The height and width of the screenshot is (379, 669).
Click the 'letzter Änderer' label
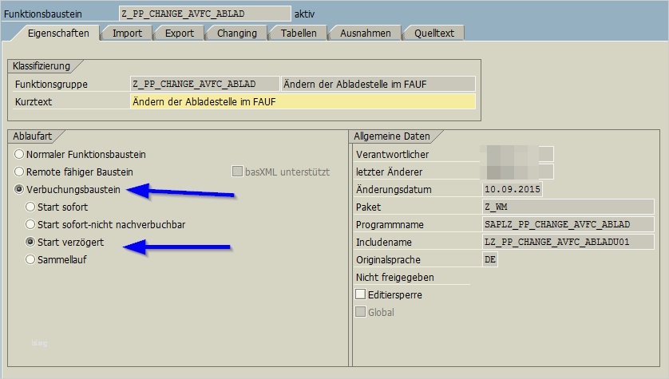389,172
